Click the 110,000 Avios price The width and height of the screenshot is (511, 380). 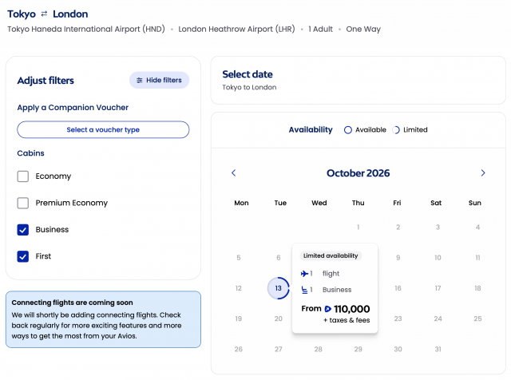pyautogui.click(x=351, y=309)
